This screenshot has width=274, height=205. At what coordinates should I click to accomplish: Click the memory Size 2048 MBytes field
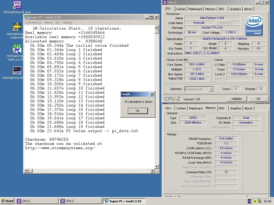click(x=193, y=123)
